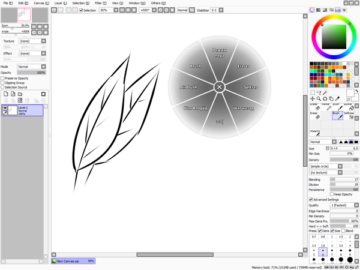Open the Canvas menu
The height and width of the screenshot is (270, 360).
(40, 3)
